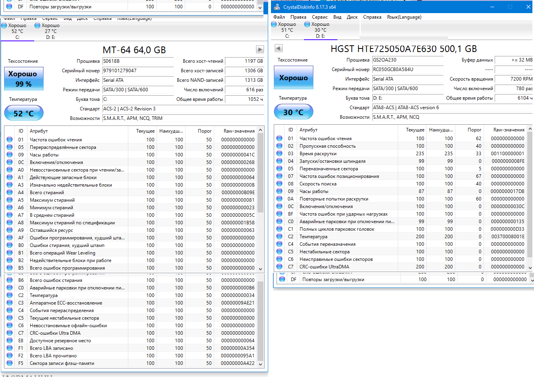Viewport: 534px width, 378px height.
Task: Click 52 °C temperature button for MT-64
Action: [x=23, y=113]
